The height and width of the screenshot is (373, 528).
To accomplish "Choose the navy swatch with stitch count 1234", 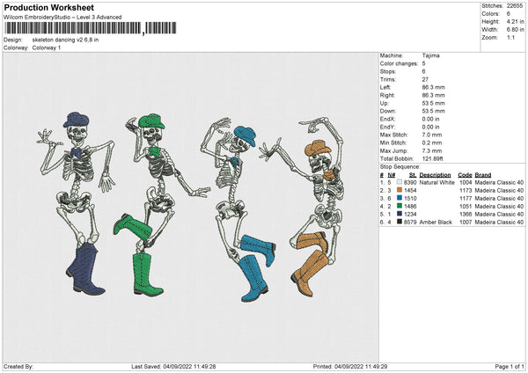I will 400,214.
